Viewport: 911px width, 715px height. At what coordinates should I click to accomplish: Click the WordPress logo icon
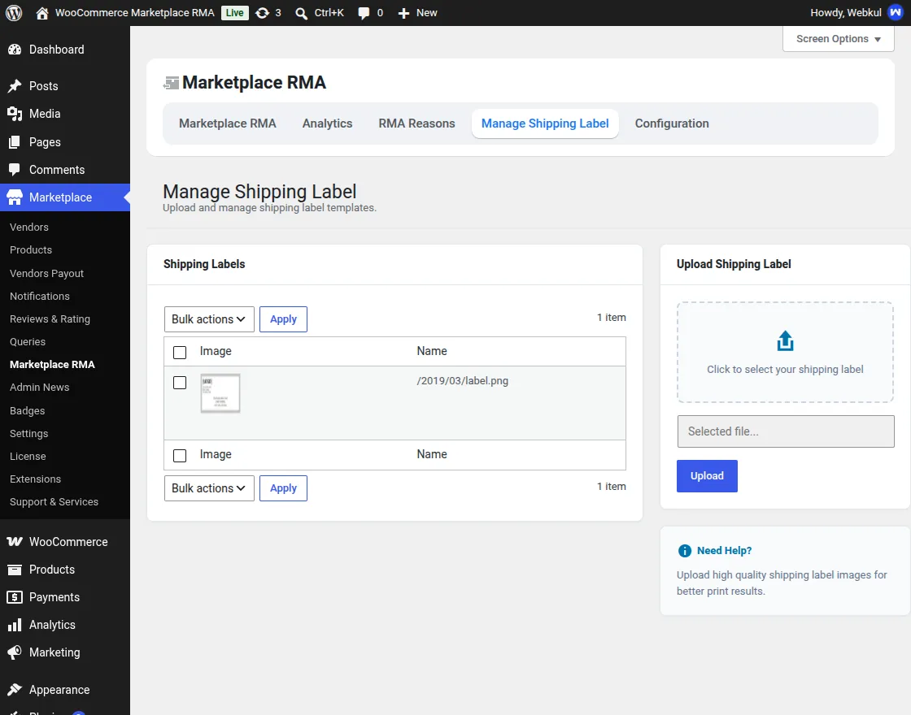(x=14, y=13)
